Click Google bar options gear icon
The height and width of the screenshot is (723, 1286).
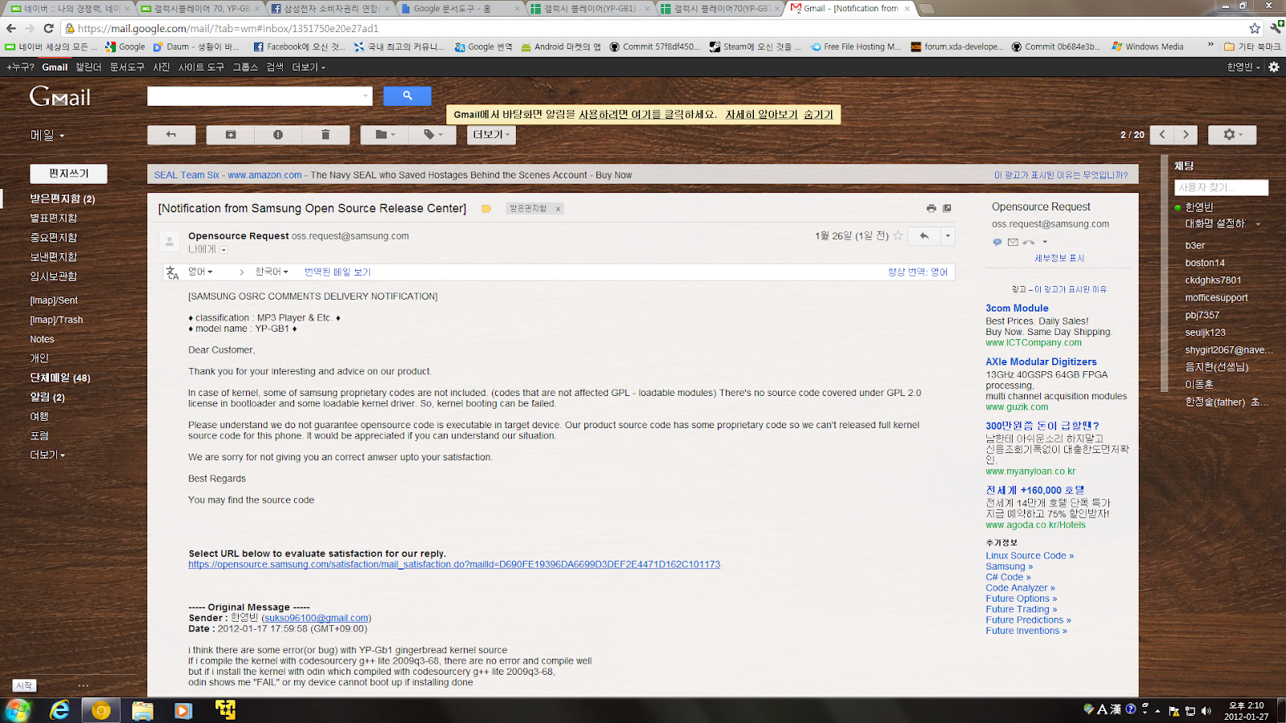1274,67
